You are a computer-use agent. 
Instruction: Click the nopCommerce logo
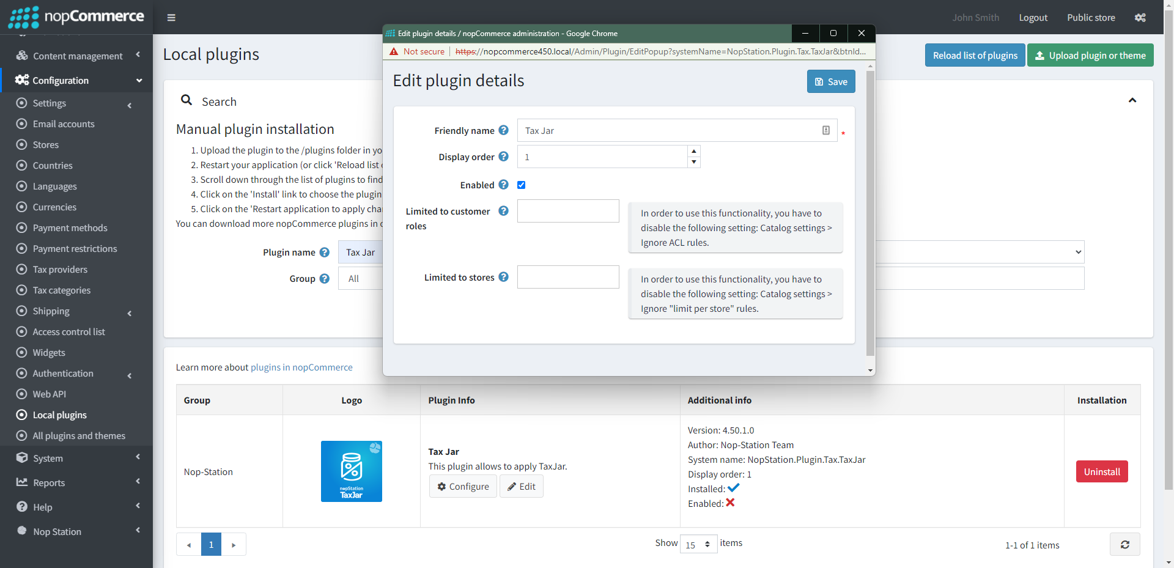pyautogui.click(x=76, y=17)
